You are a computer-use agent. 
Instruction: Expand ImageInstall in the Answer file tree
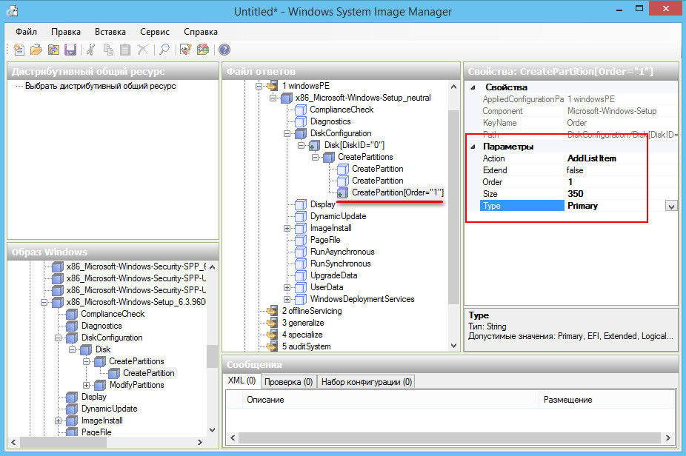[x=287, y=228]
